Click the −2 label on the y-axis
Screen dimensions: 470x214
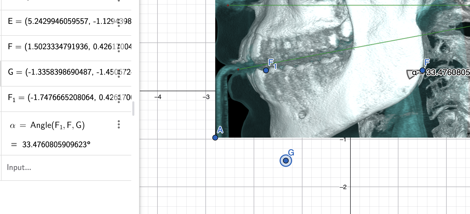(343, 187)
